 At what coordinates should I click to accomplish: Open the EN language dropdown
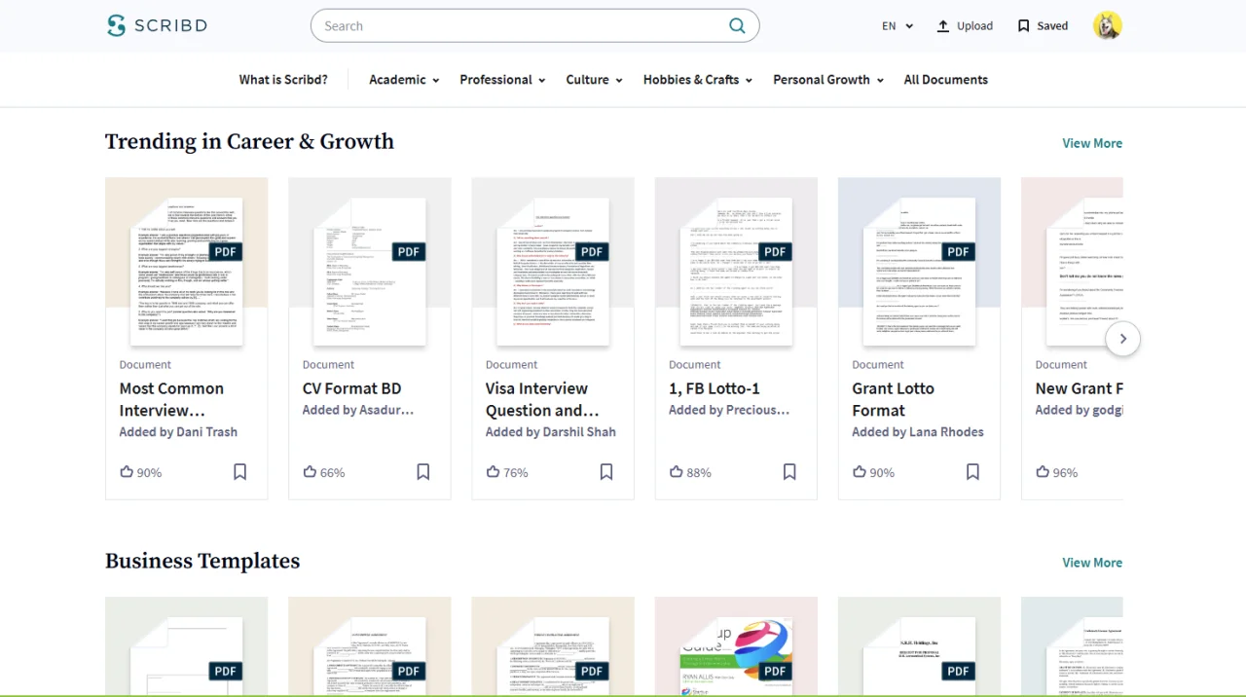click(898, 26)
